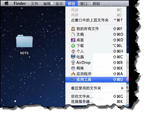Click the 桌面 desktop icon

coord(73,40)
